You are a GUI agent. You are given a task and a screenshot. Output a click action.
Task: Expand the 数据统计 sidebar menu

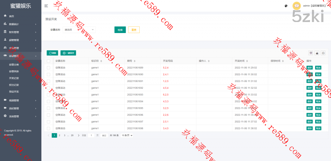[x=21, y=24]
